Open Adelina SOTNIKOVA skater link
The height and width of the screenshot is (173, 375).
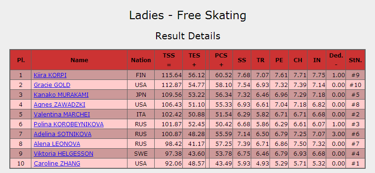62,134
